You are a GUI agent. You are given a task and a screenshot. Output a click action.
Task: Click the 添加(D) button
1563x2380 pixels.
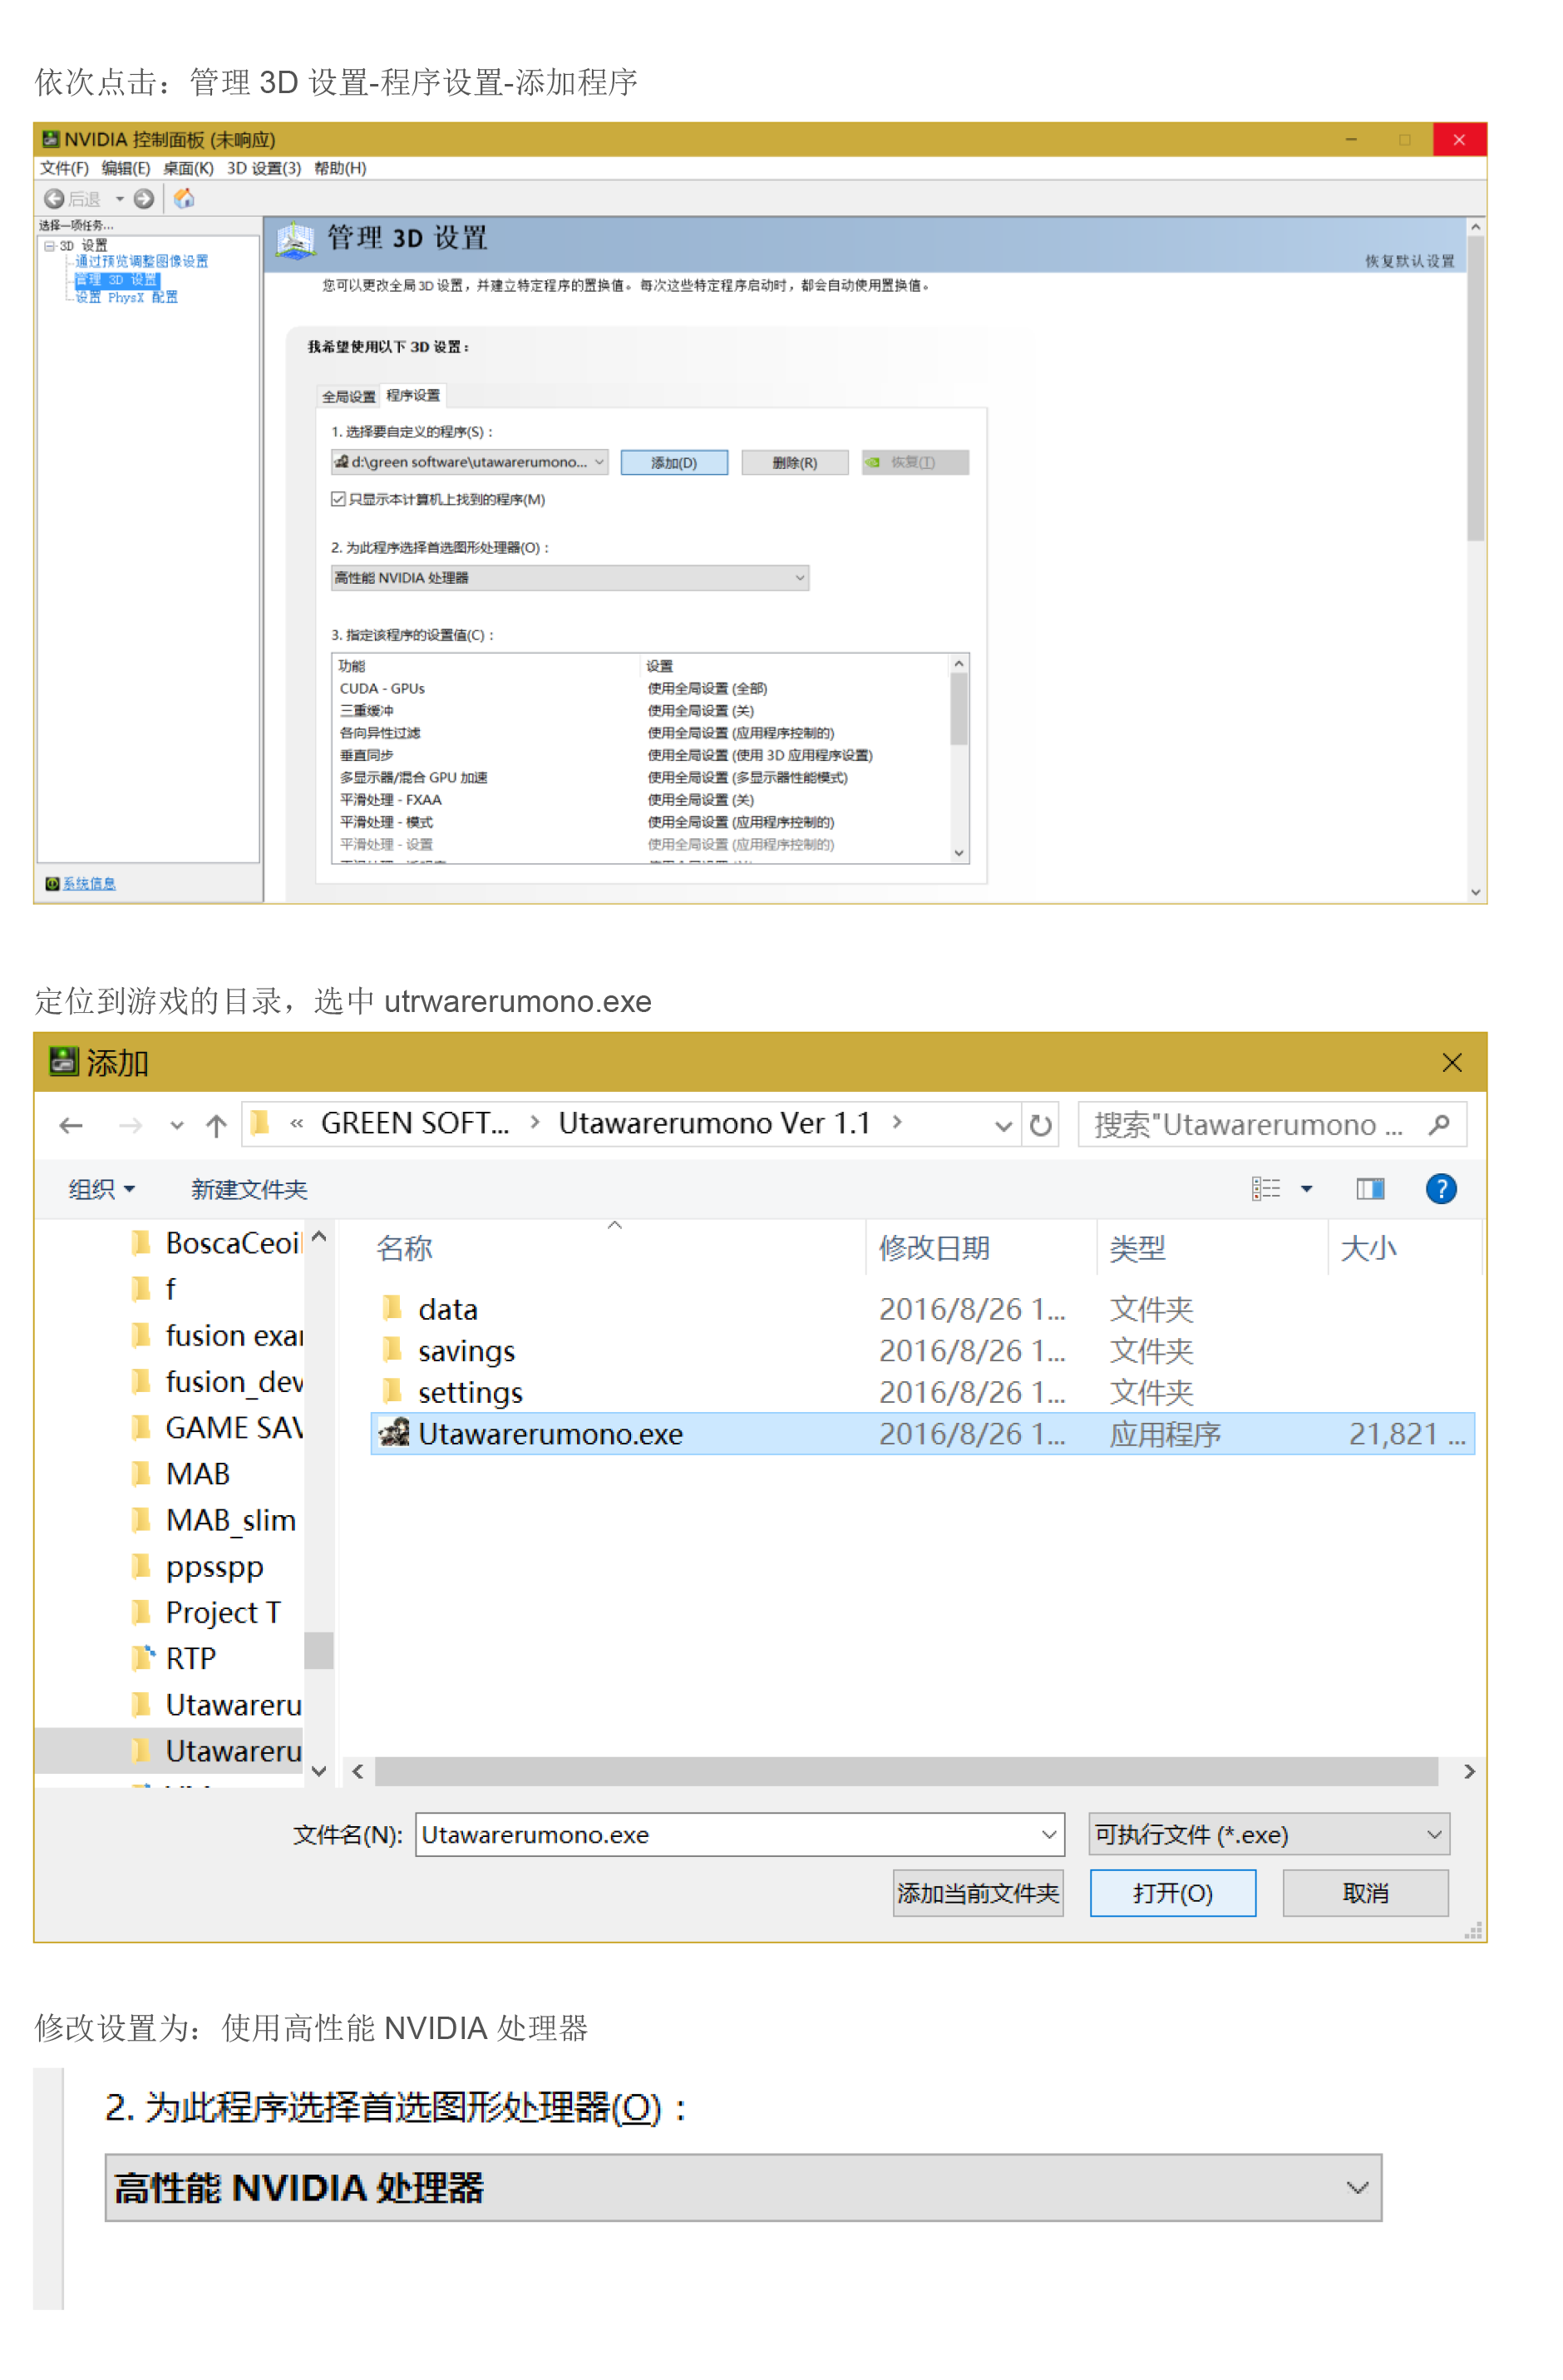674,462
